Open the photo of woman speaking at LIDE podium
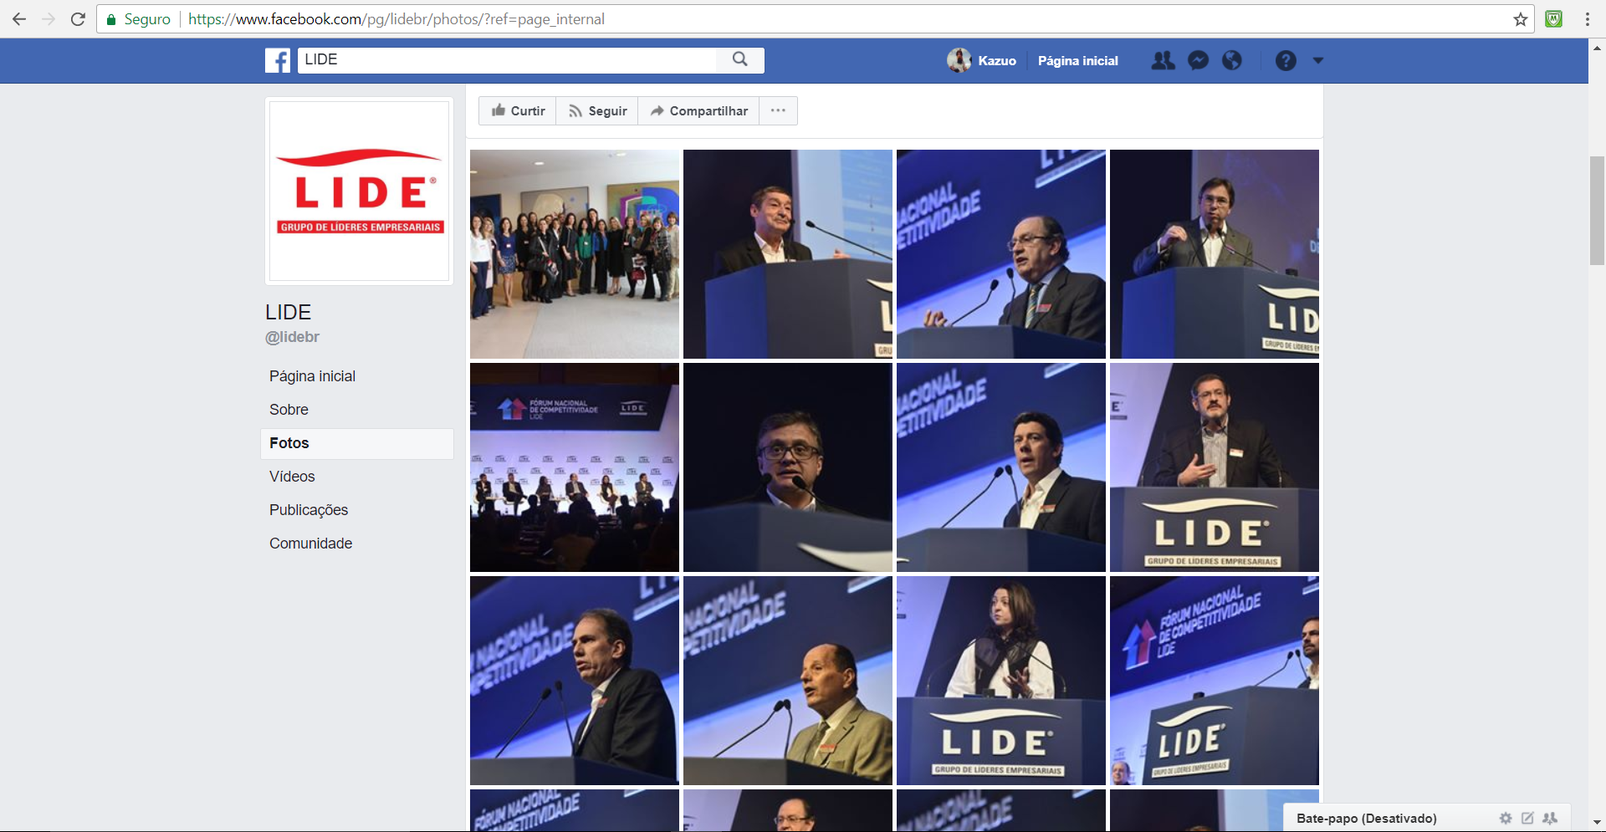 tap(1001, 681)
